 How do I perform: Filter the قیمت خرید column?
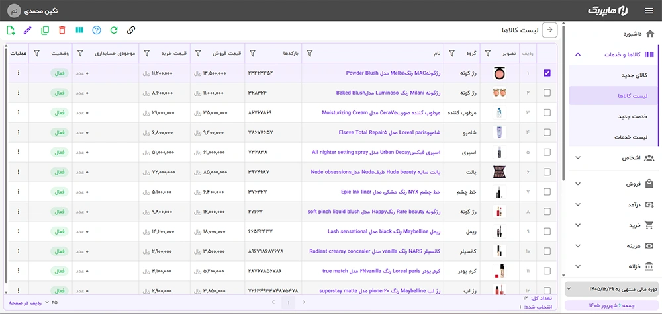click(147, 53)
